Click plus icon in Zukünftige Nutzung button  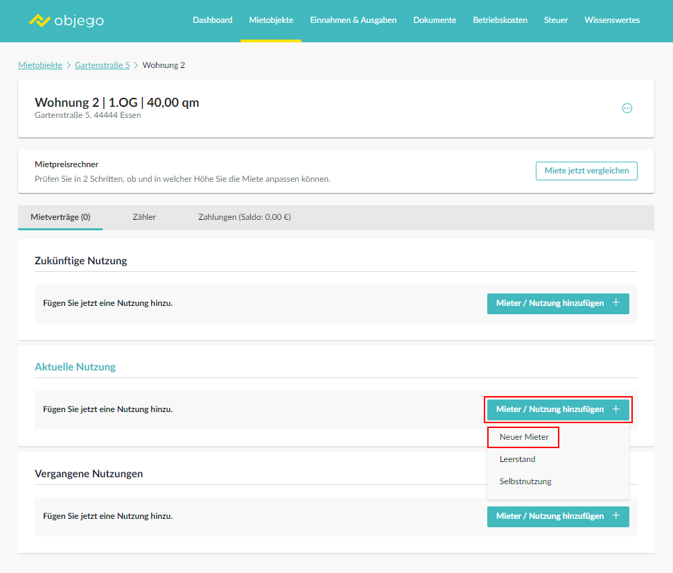click(x=616, y=302)
